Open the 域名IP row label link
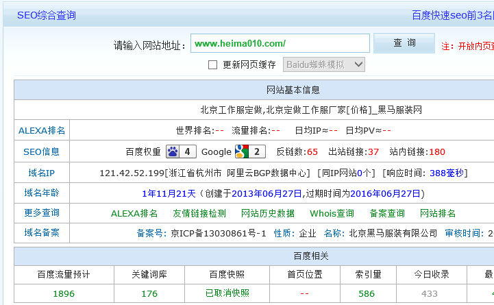 coord(42,173)
